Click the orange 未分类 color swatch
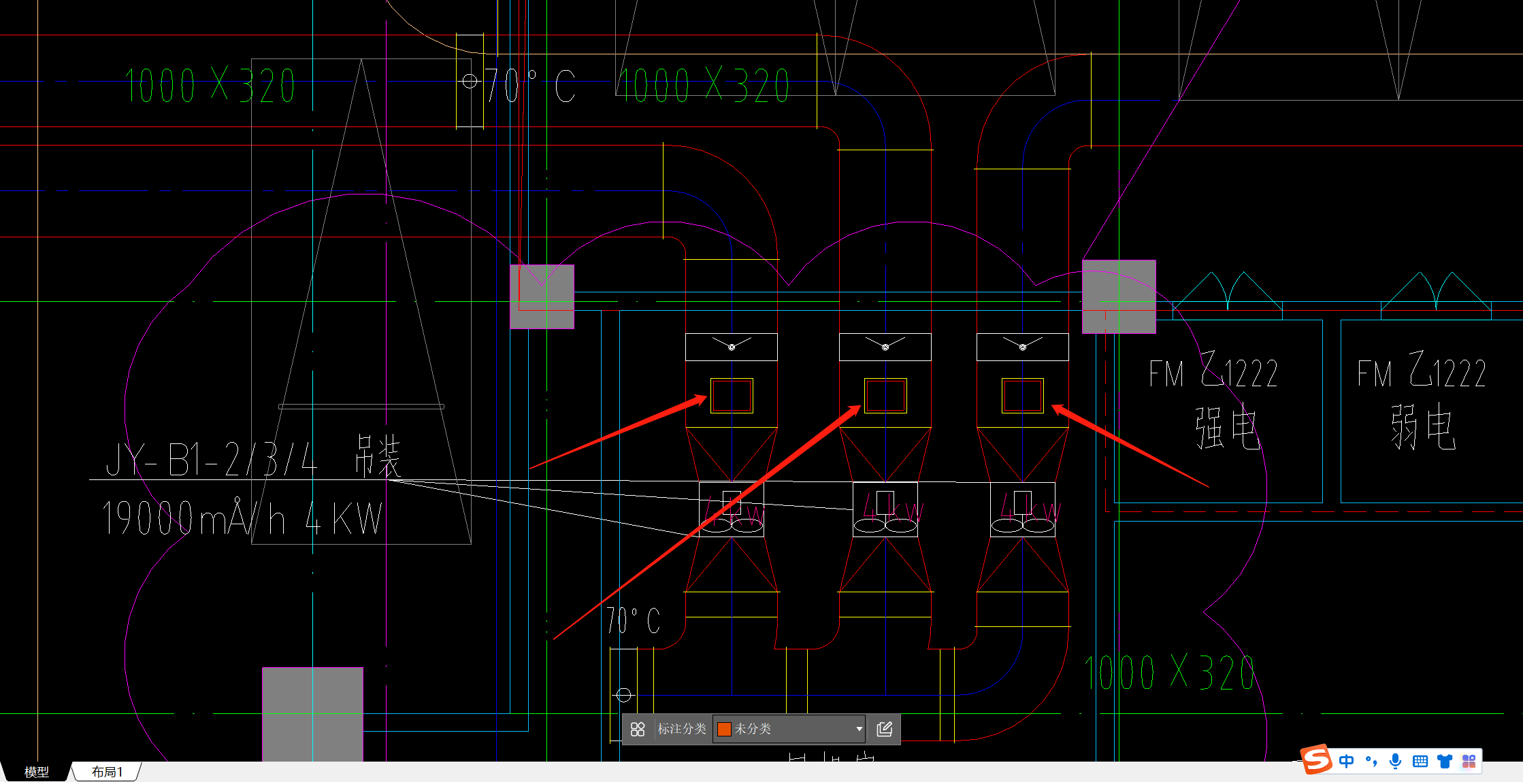The width and height of the screenshot is (1523, 782). coord(724,729)
